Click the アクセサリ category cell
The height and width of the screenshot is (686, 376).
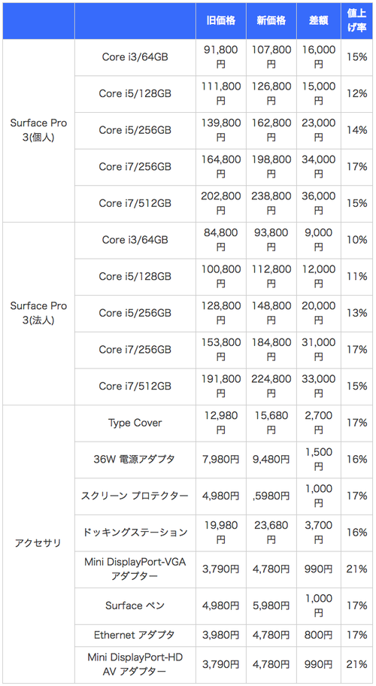click(38, 544)
